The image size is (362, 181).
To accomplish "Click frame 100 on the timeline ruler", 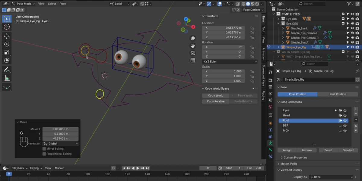I will point(108,174).
